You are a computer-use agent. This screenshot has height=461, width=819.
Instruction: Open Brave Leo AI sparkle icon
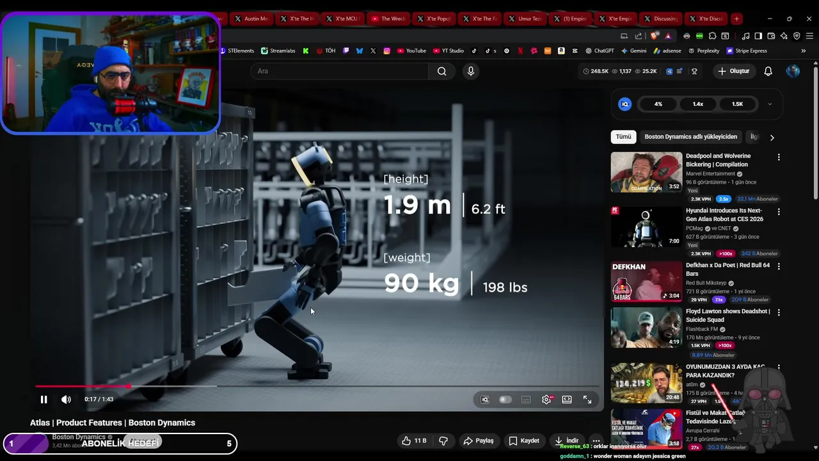pyautogui.click(x=784, y=36)
